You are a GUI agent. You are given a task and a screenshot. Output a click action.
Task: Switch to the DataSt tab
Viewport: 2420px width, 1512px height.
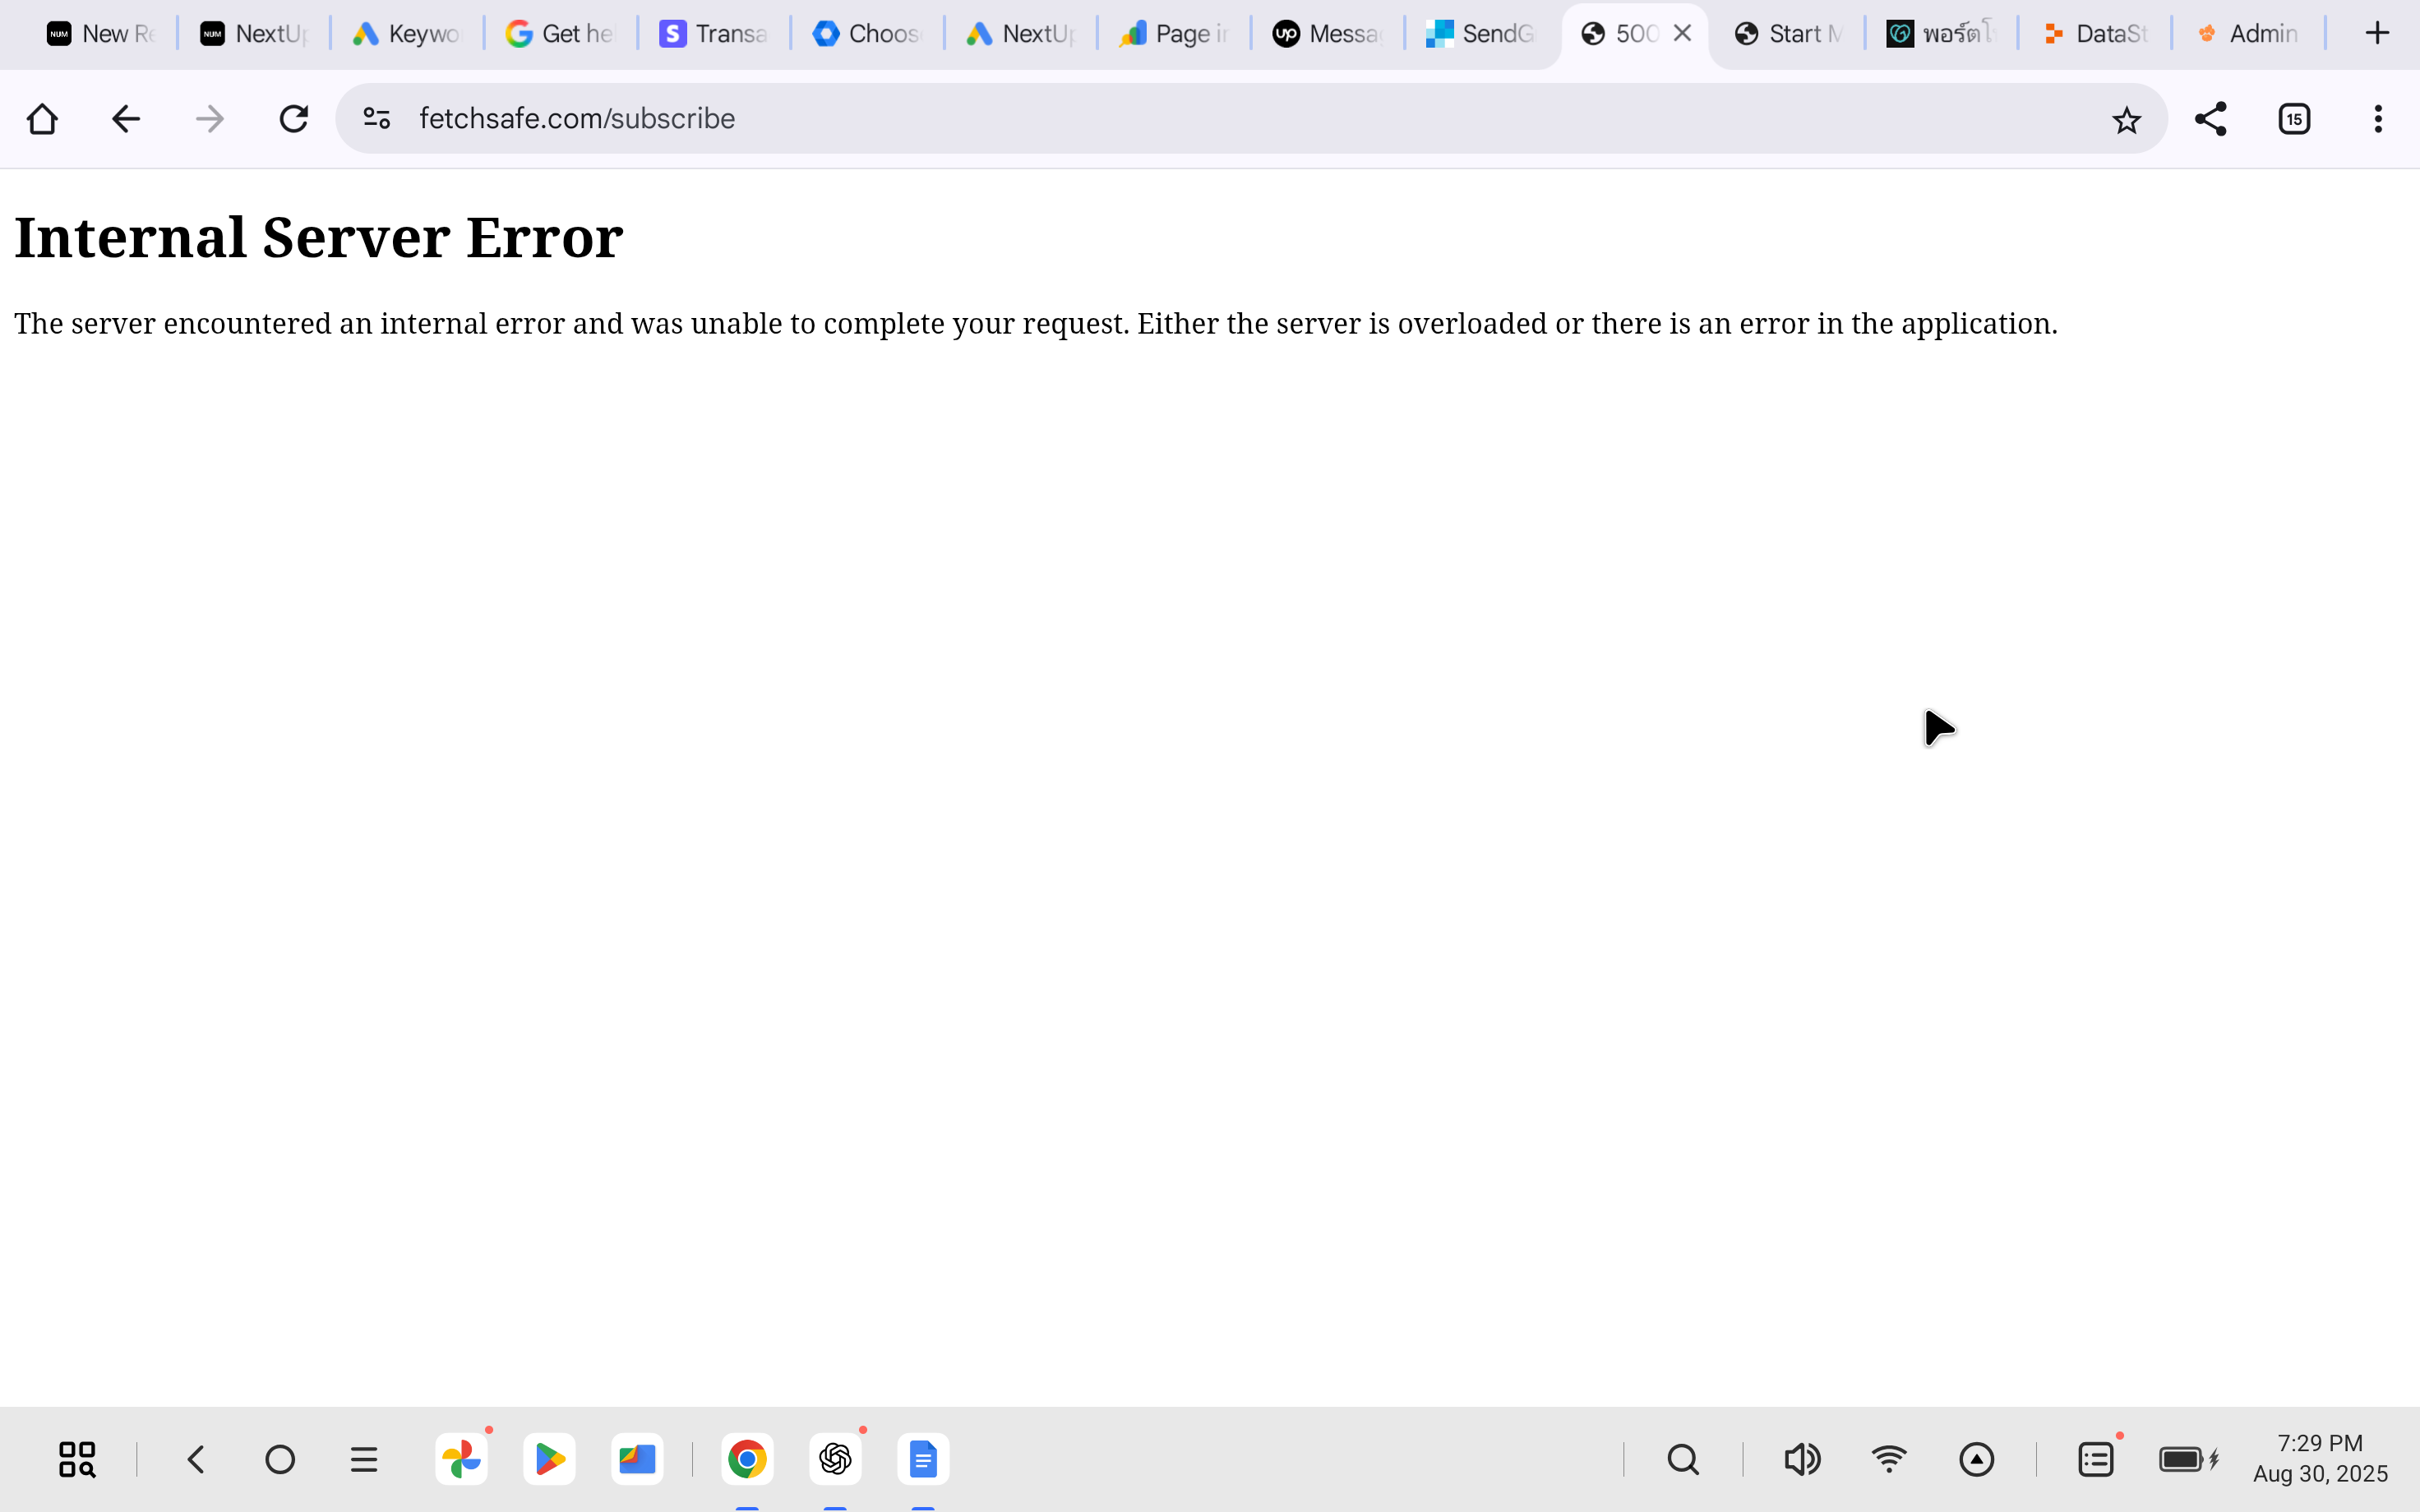click(x=2095, y=34)
